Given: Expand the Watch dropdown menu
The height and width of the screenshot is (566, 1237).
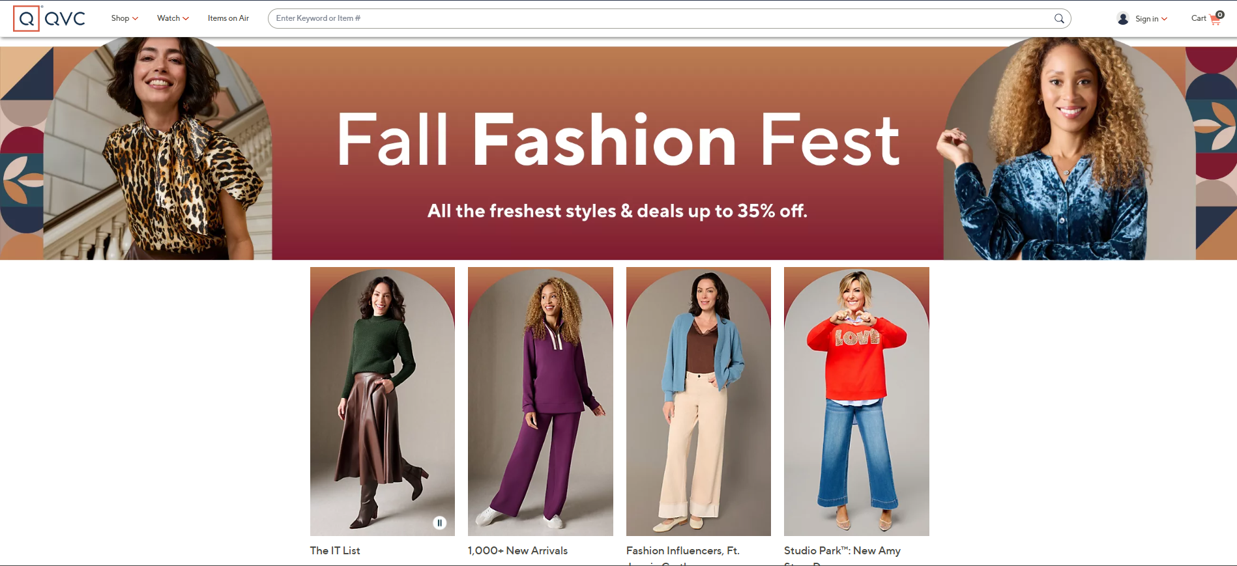Looking at the screenshot, I should coord(173,18).
